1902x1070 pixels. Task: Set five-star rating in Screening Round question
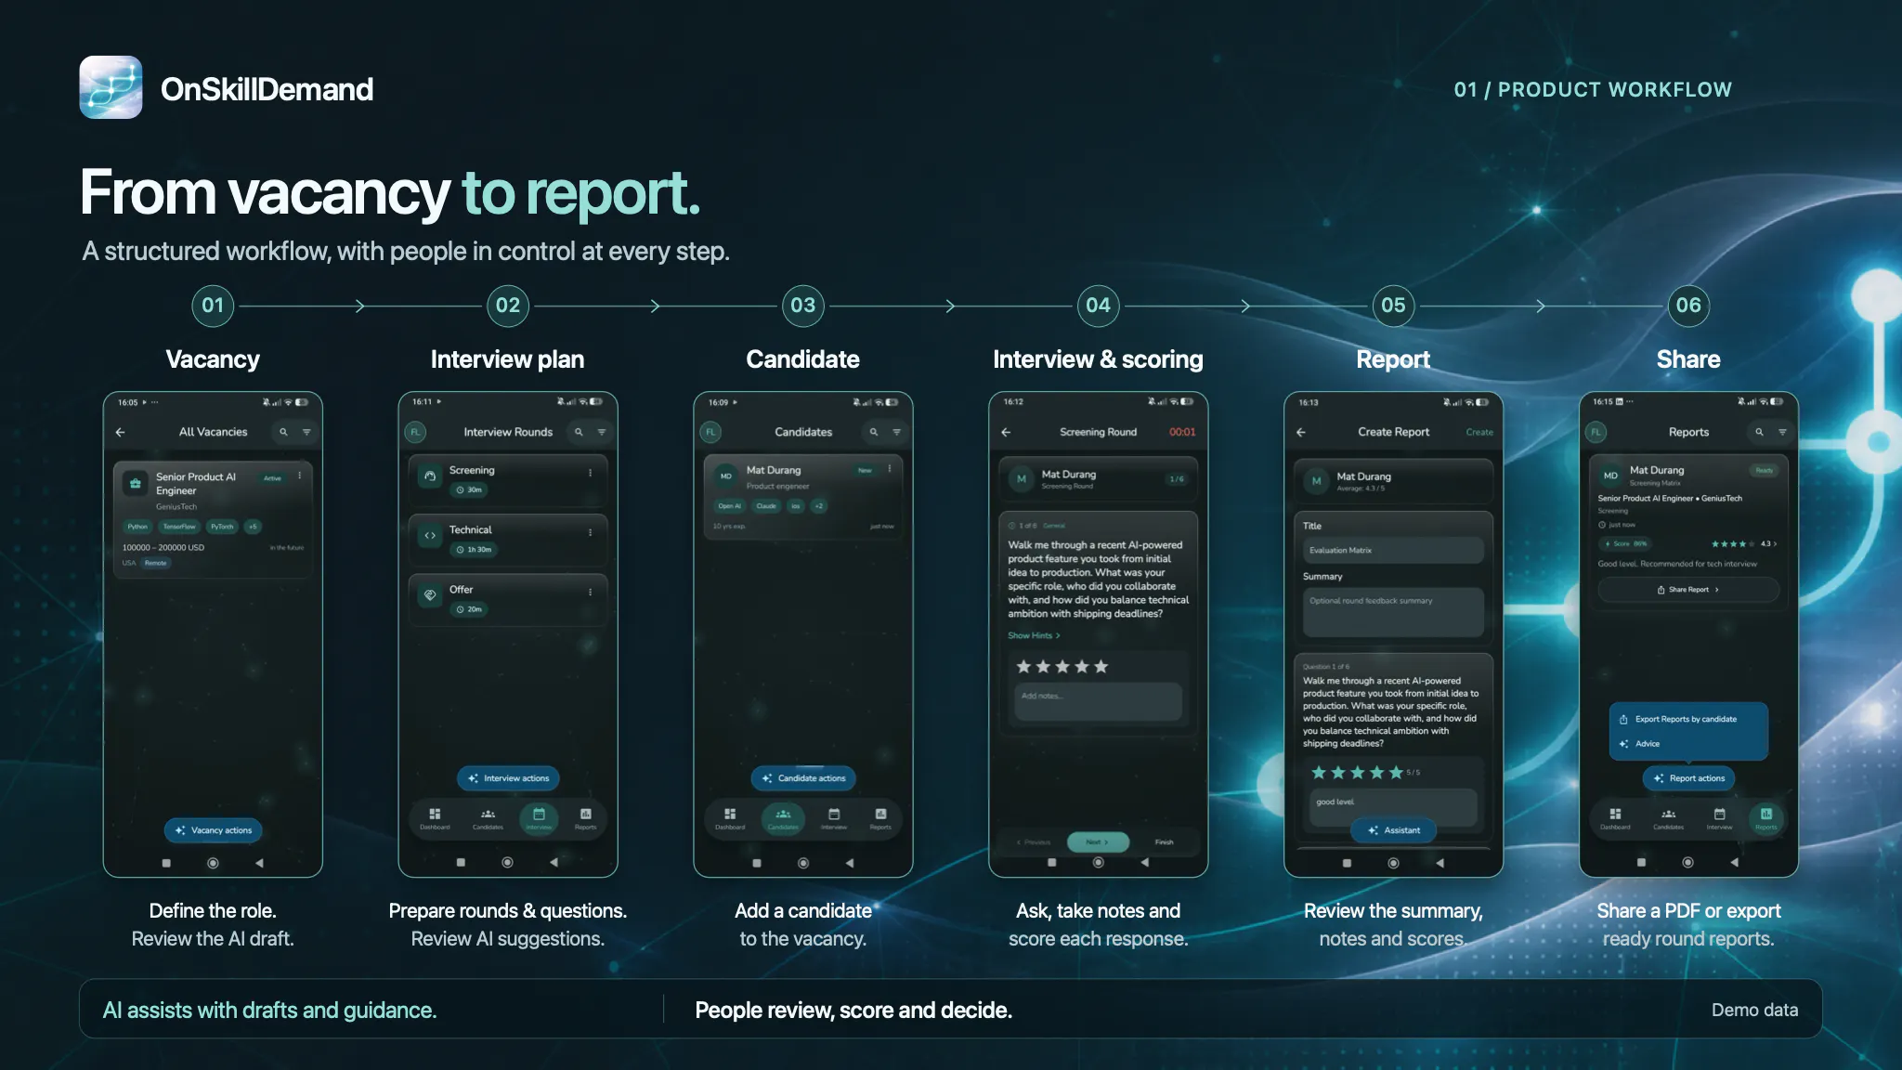point(1101,667)
